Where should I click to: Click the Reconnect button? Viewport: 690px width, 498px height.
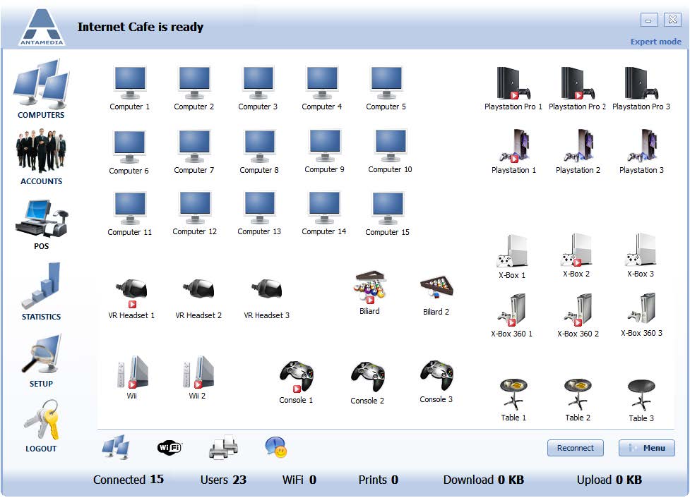click(x=575, y=448)
